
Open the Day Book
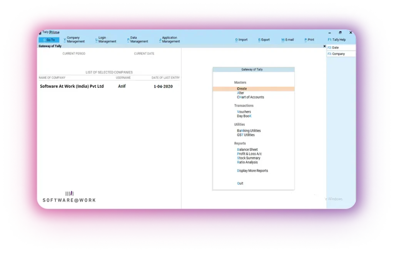pyautogui.click(x=244, y=116)
